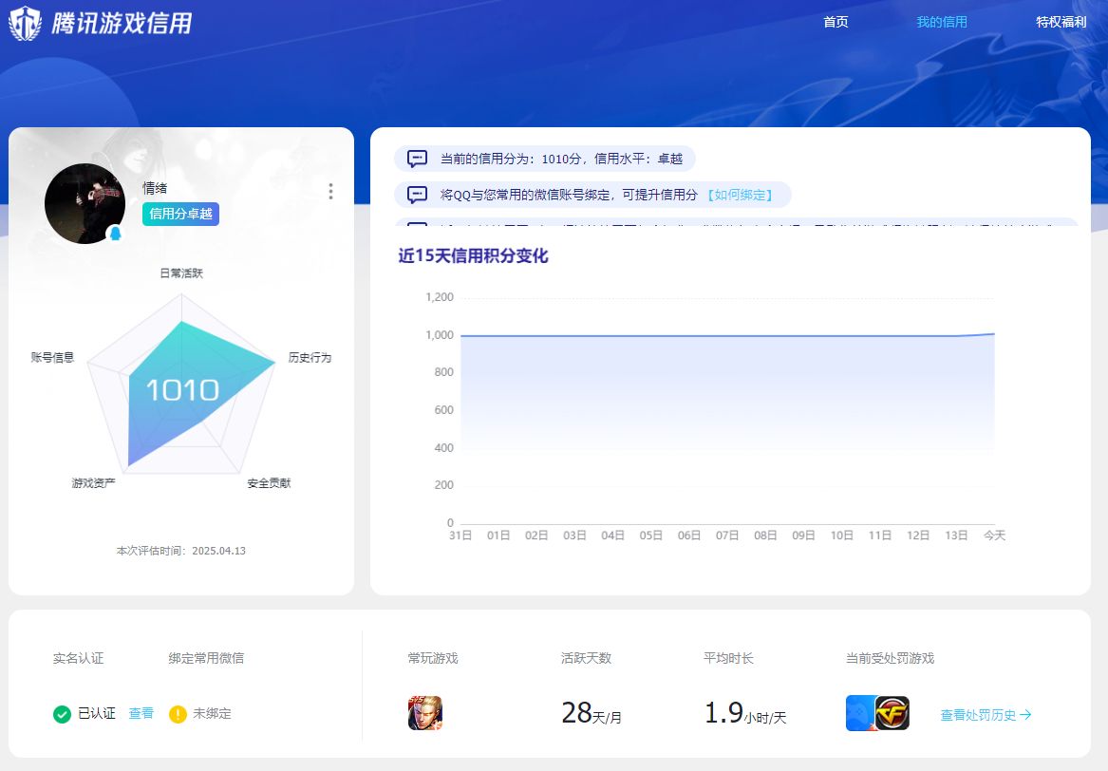Click the yellow warning icon beside 未绑定

pyautogui.click(x=178, y=714)
